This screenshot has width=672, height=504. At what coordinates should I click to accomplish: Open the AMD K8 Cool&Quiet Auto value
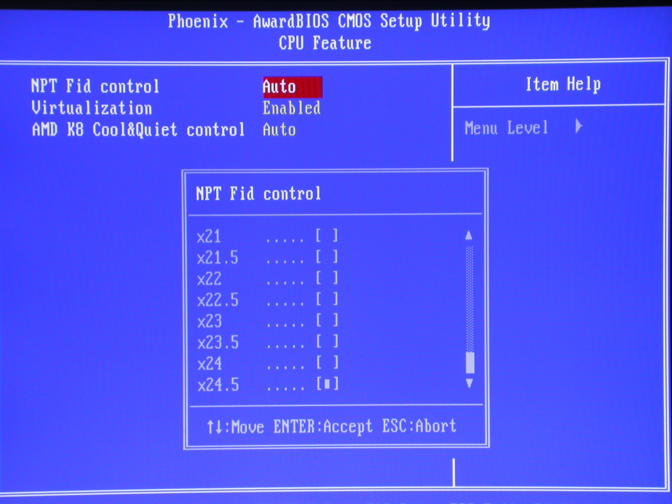pos(279,130)
